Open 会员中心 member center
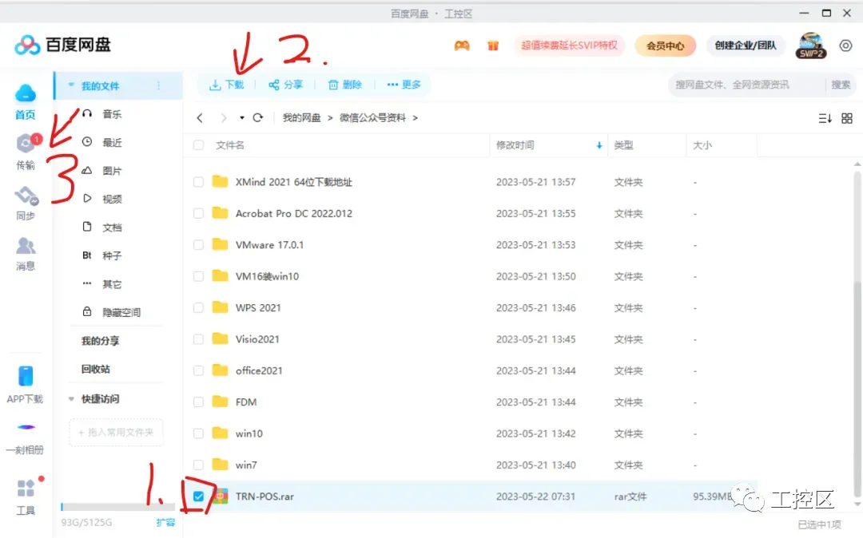Viewport: 863px width, 538px height. coord(666,45)
